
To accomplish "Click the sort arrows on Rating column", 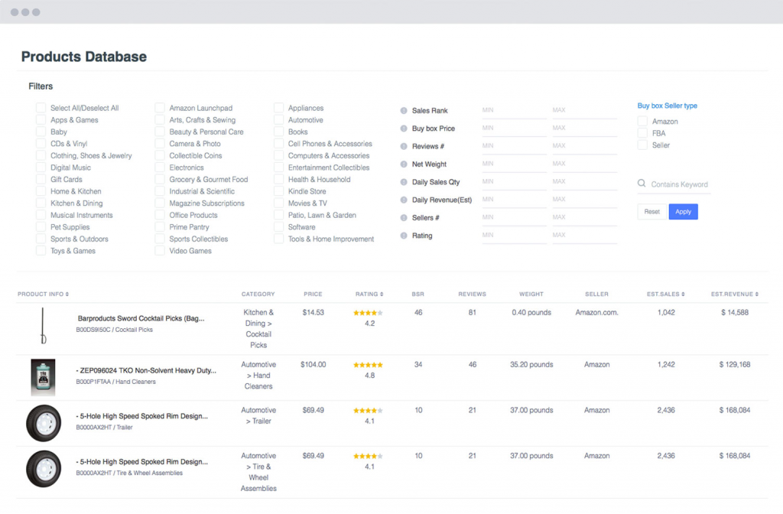I will tap(380, 294).
